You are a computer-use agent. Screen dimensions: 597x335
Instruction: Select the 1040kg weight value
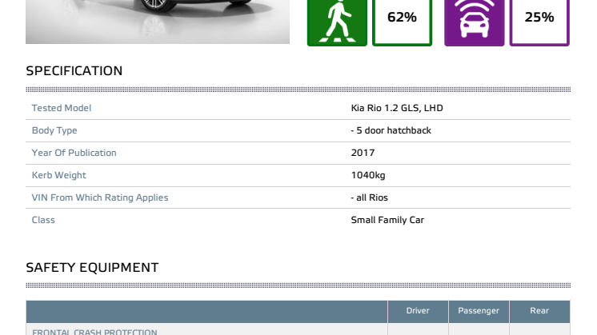(368, 175)
